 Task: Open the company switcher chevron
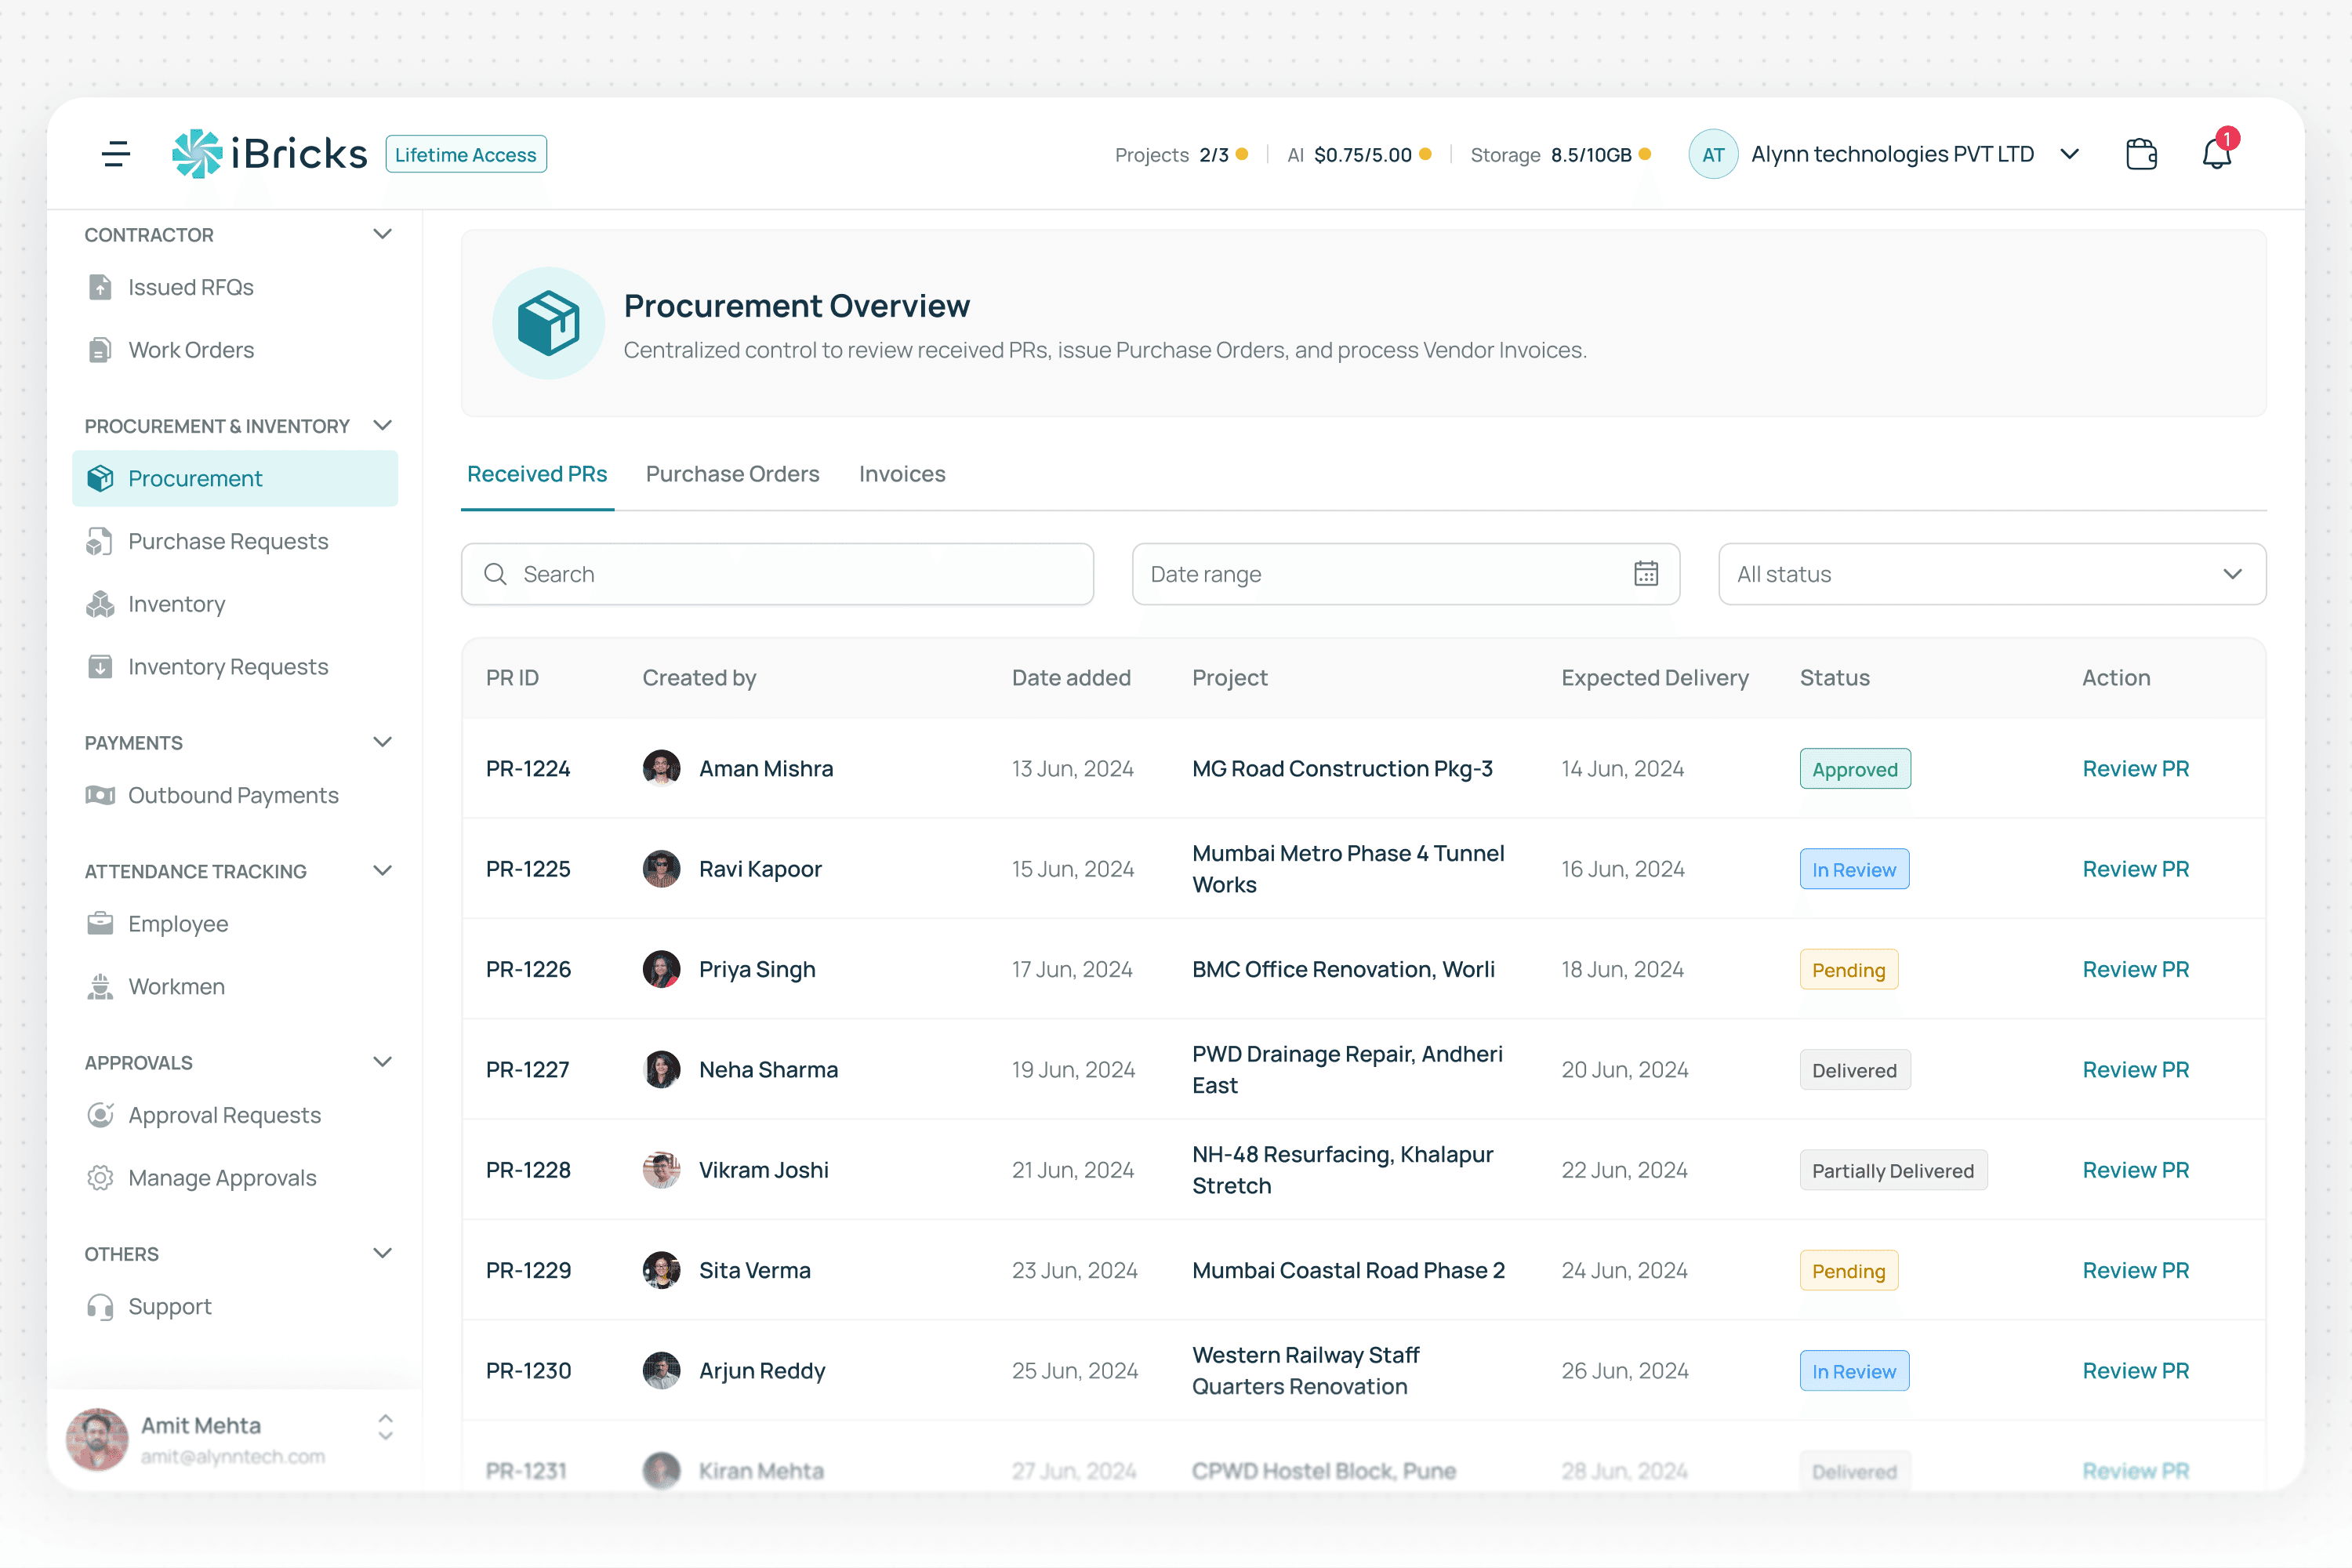(x=2070, y=154)
